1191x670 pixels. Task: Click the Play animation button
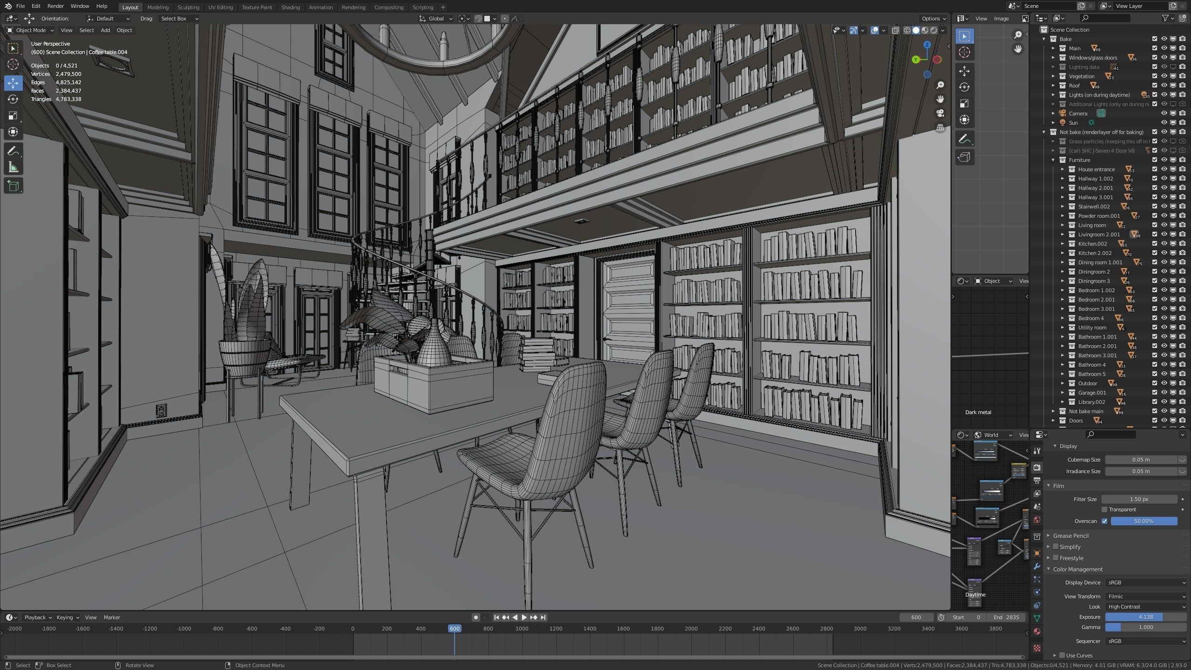524,617
